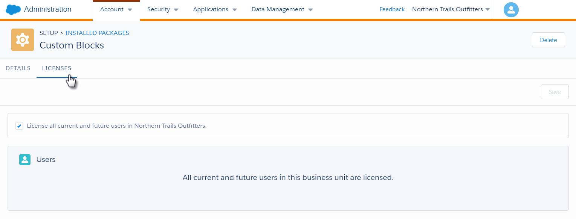
Task: Open the Feedback link
Action: (392, 9)
